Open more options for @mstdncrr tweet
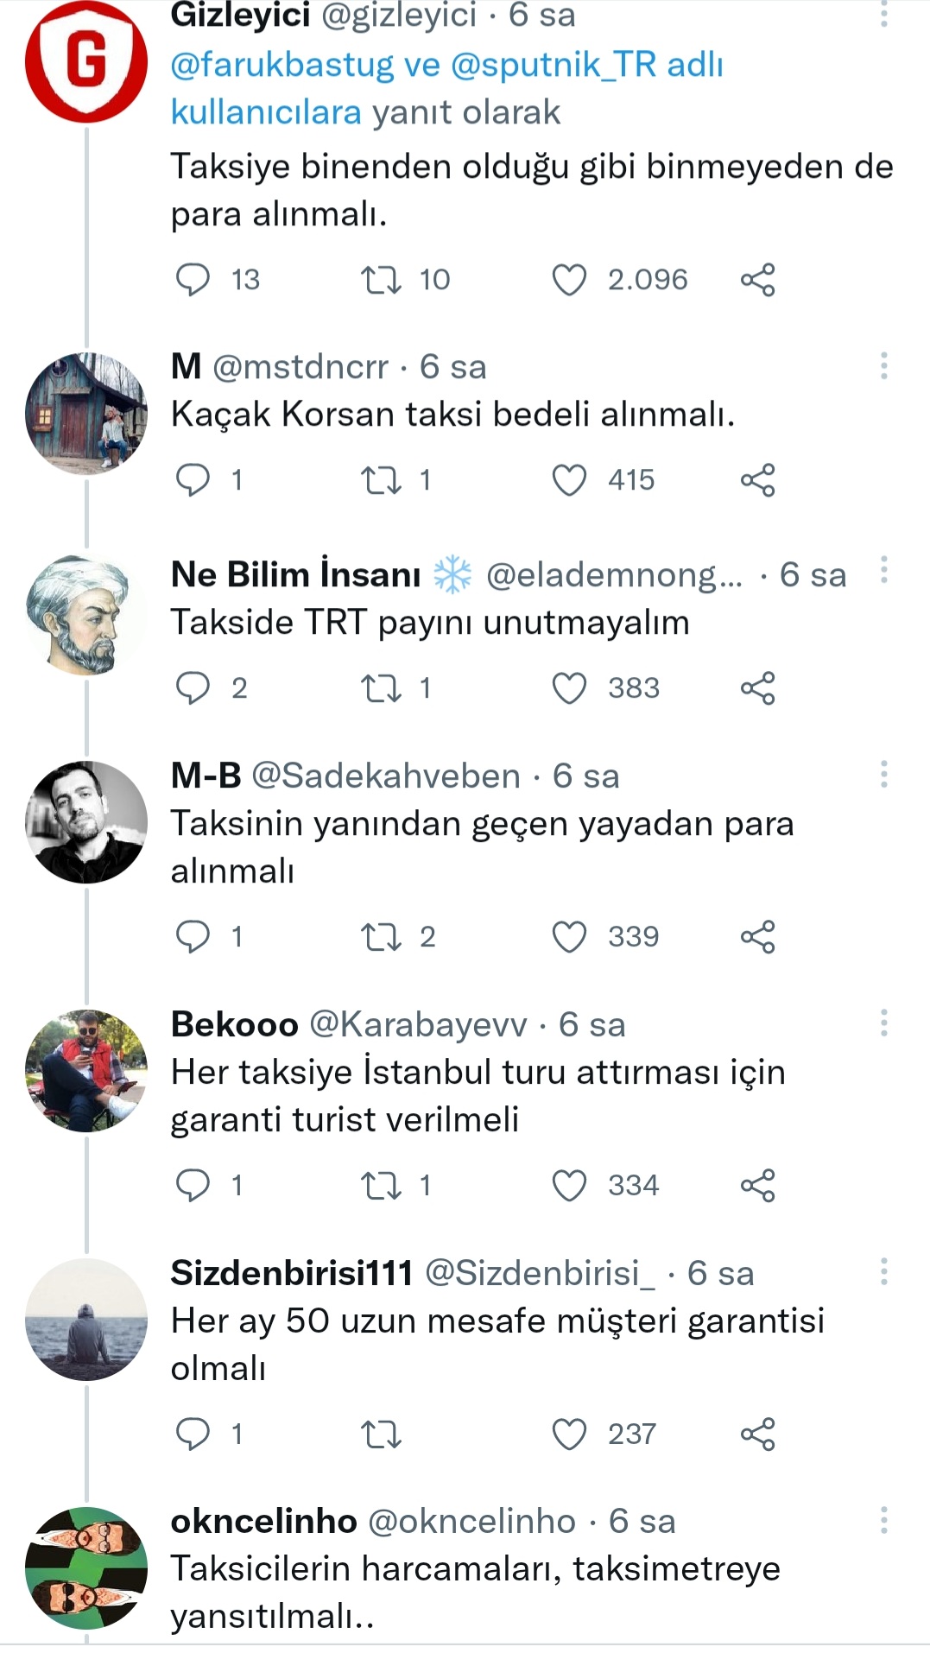 click(x=883, y=366)
